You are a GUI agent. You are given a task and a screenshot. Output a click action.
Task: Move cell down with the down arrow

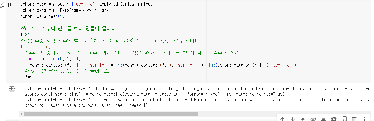click(x=293, y=119)
